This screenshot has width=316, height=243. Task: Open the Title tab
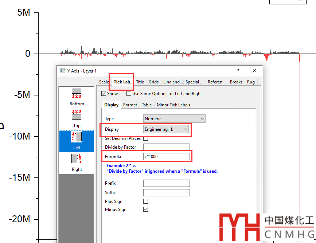pos(140,82)
